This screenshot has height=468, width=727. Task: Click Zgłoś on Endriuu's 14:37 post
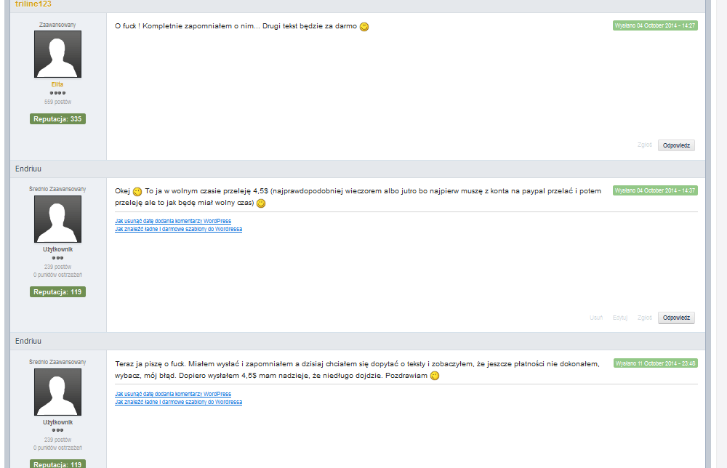(644, 318)
